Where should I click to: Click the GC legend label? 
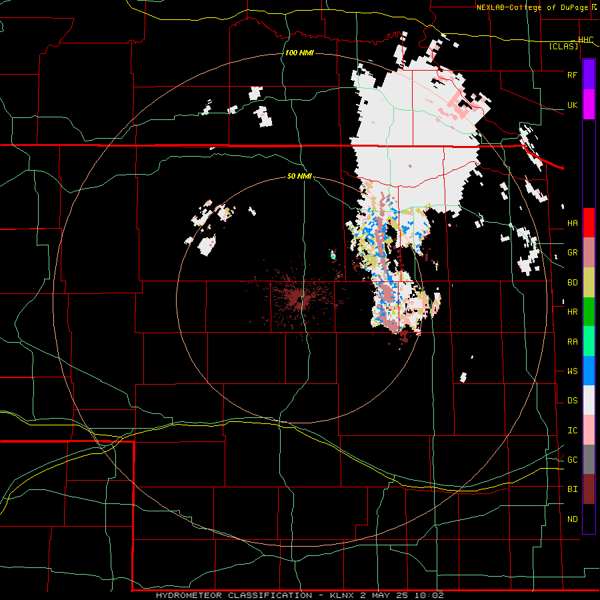point(572,460)
